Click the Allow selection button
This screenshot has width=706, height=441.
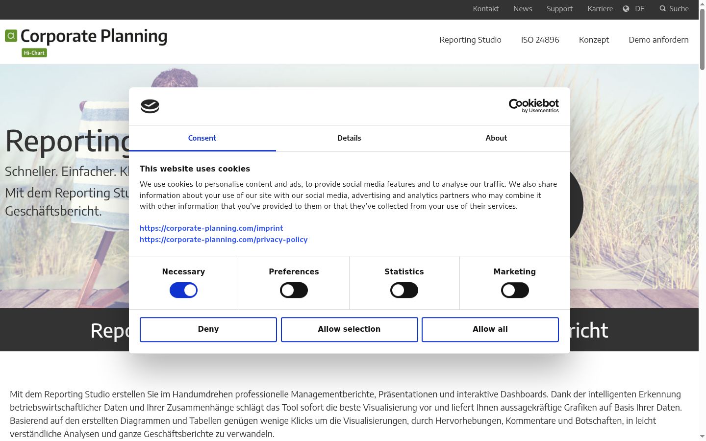point(350,329)
